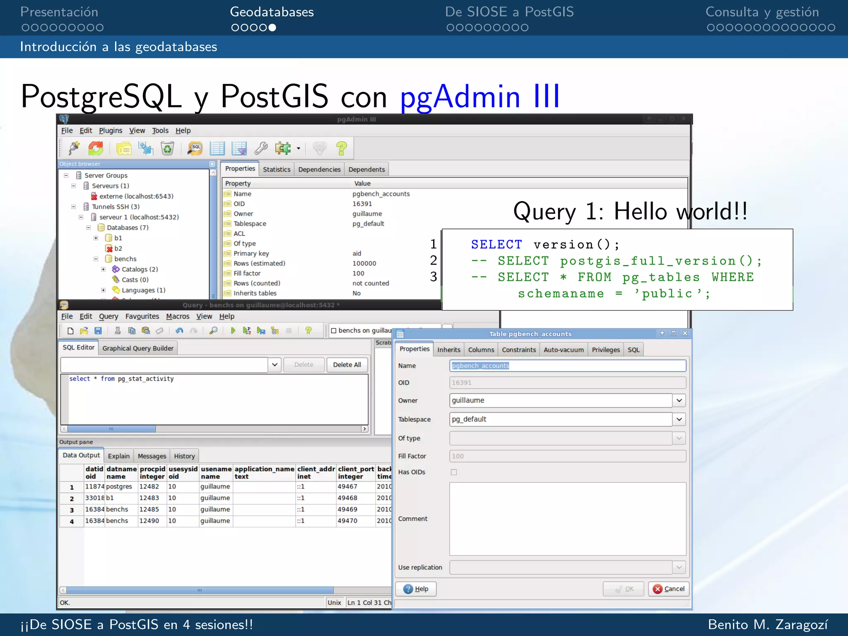
Task: Click the Paste clipboard icon in Query toolbar
Action: pyautogui.click(x=146, y=330)
